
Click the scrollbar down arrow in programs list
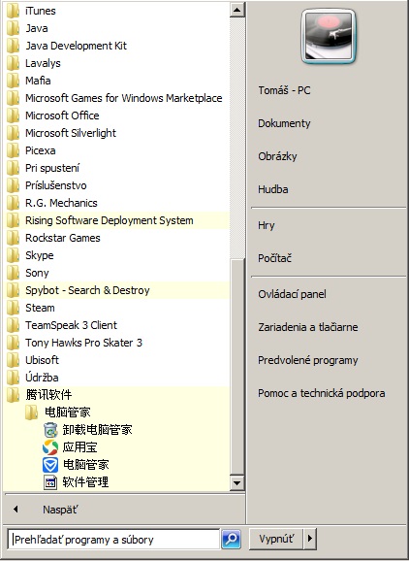236,483
